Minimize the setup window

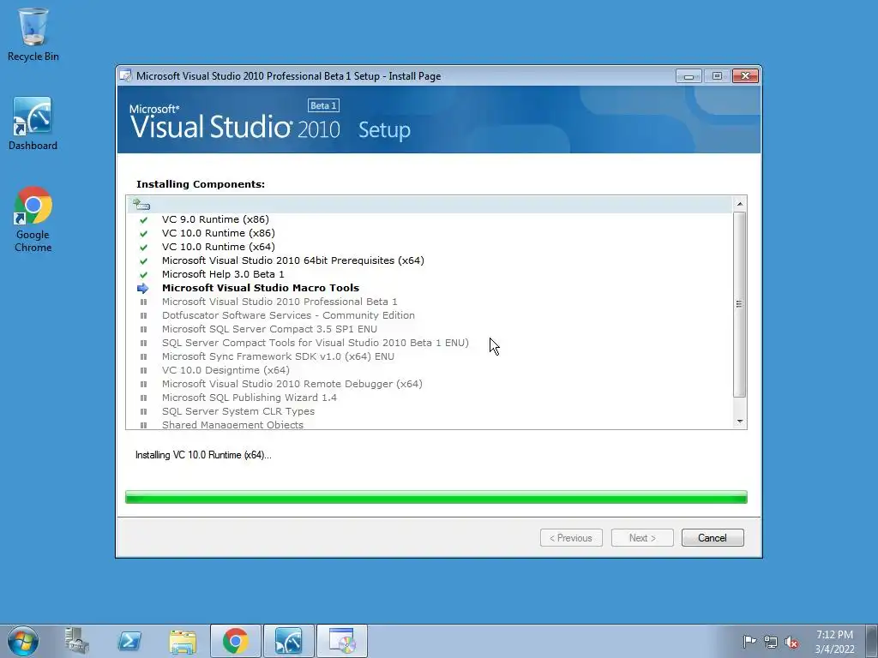coord(689,75)
